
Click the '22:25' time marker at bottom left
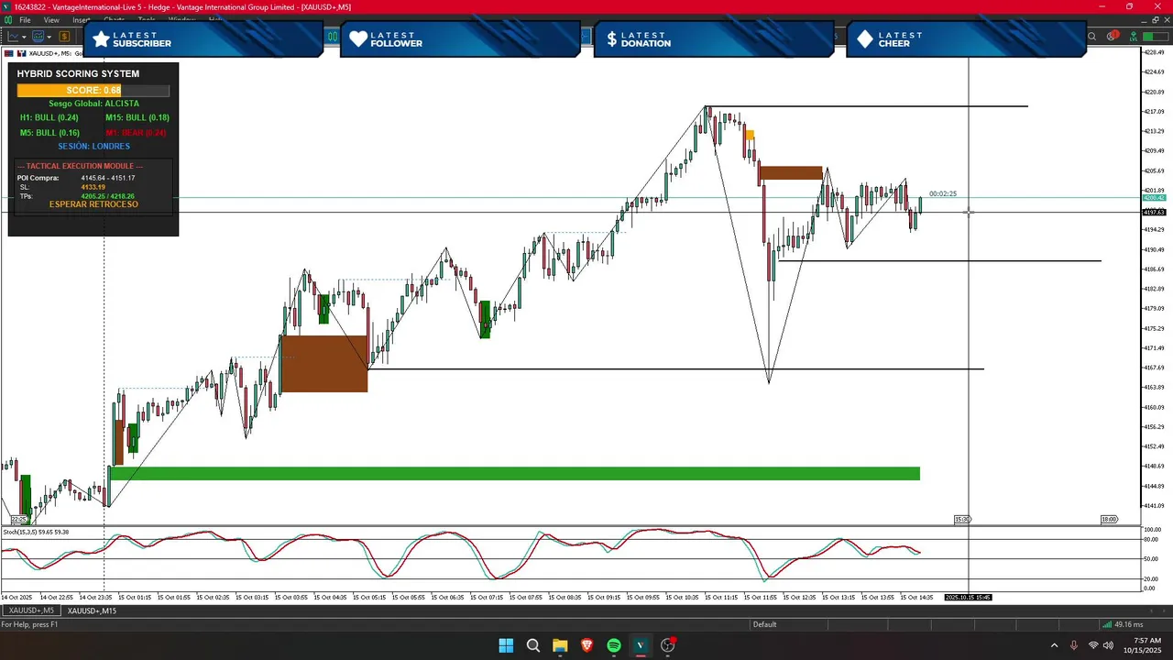pyautogui.click(x=19, y=520)
